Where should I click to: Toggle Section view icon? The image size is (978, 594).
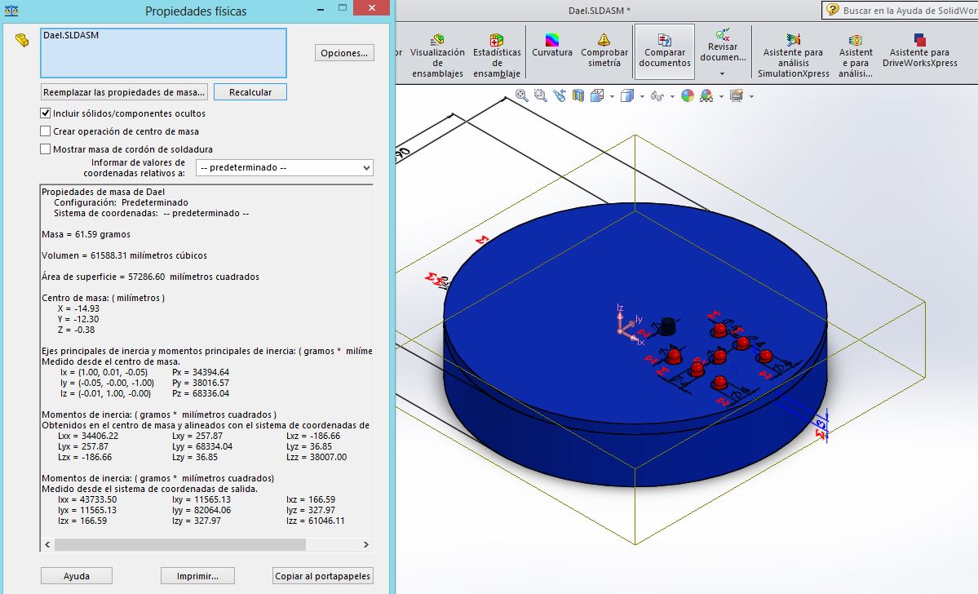tap(578, 95)
